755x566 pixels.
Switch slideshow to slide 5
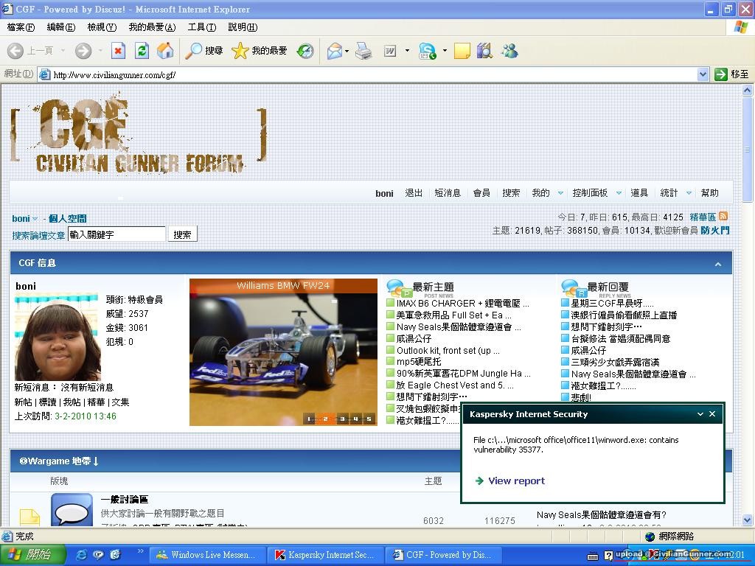click(369, 419)
